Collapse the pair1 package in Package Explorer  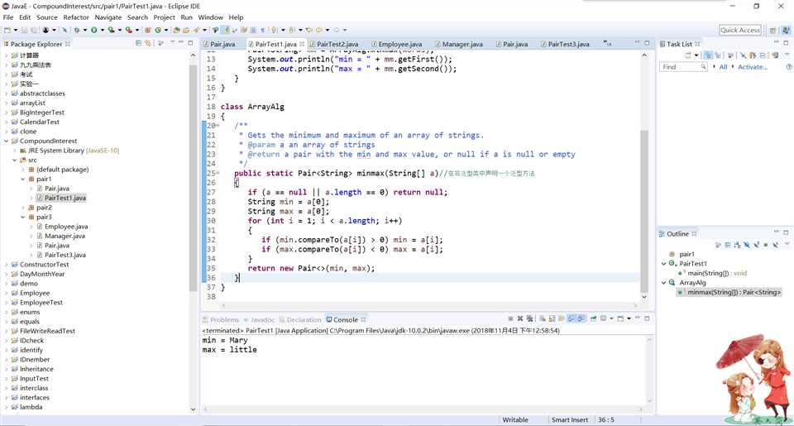pyautogui.click(x=24, y=179)
